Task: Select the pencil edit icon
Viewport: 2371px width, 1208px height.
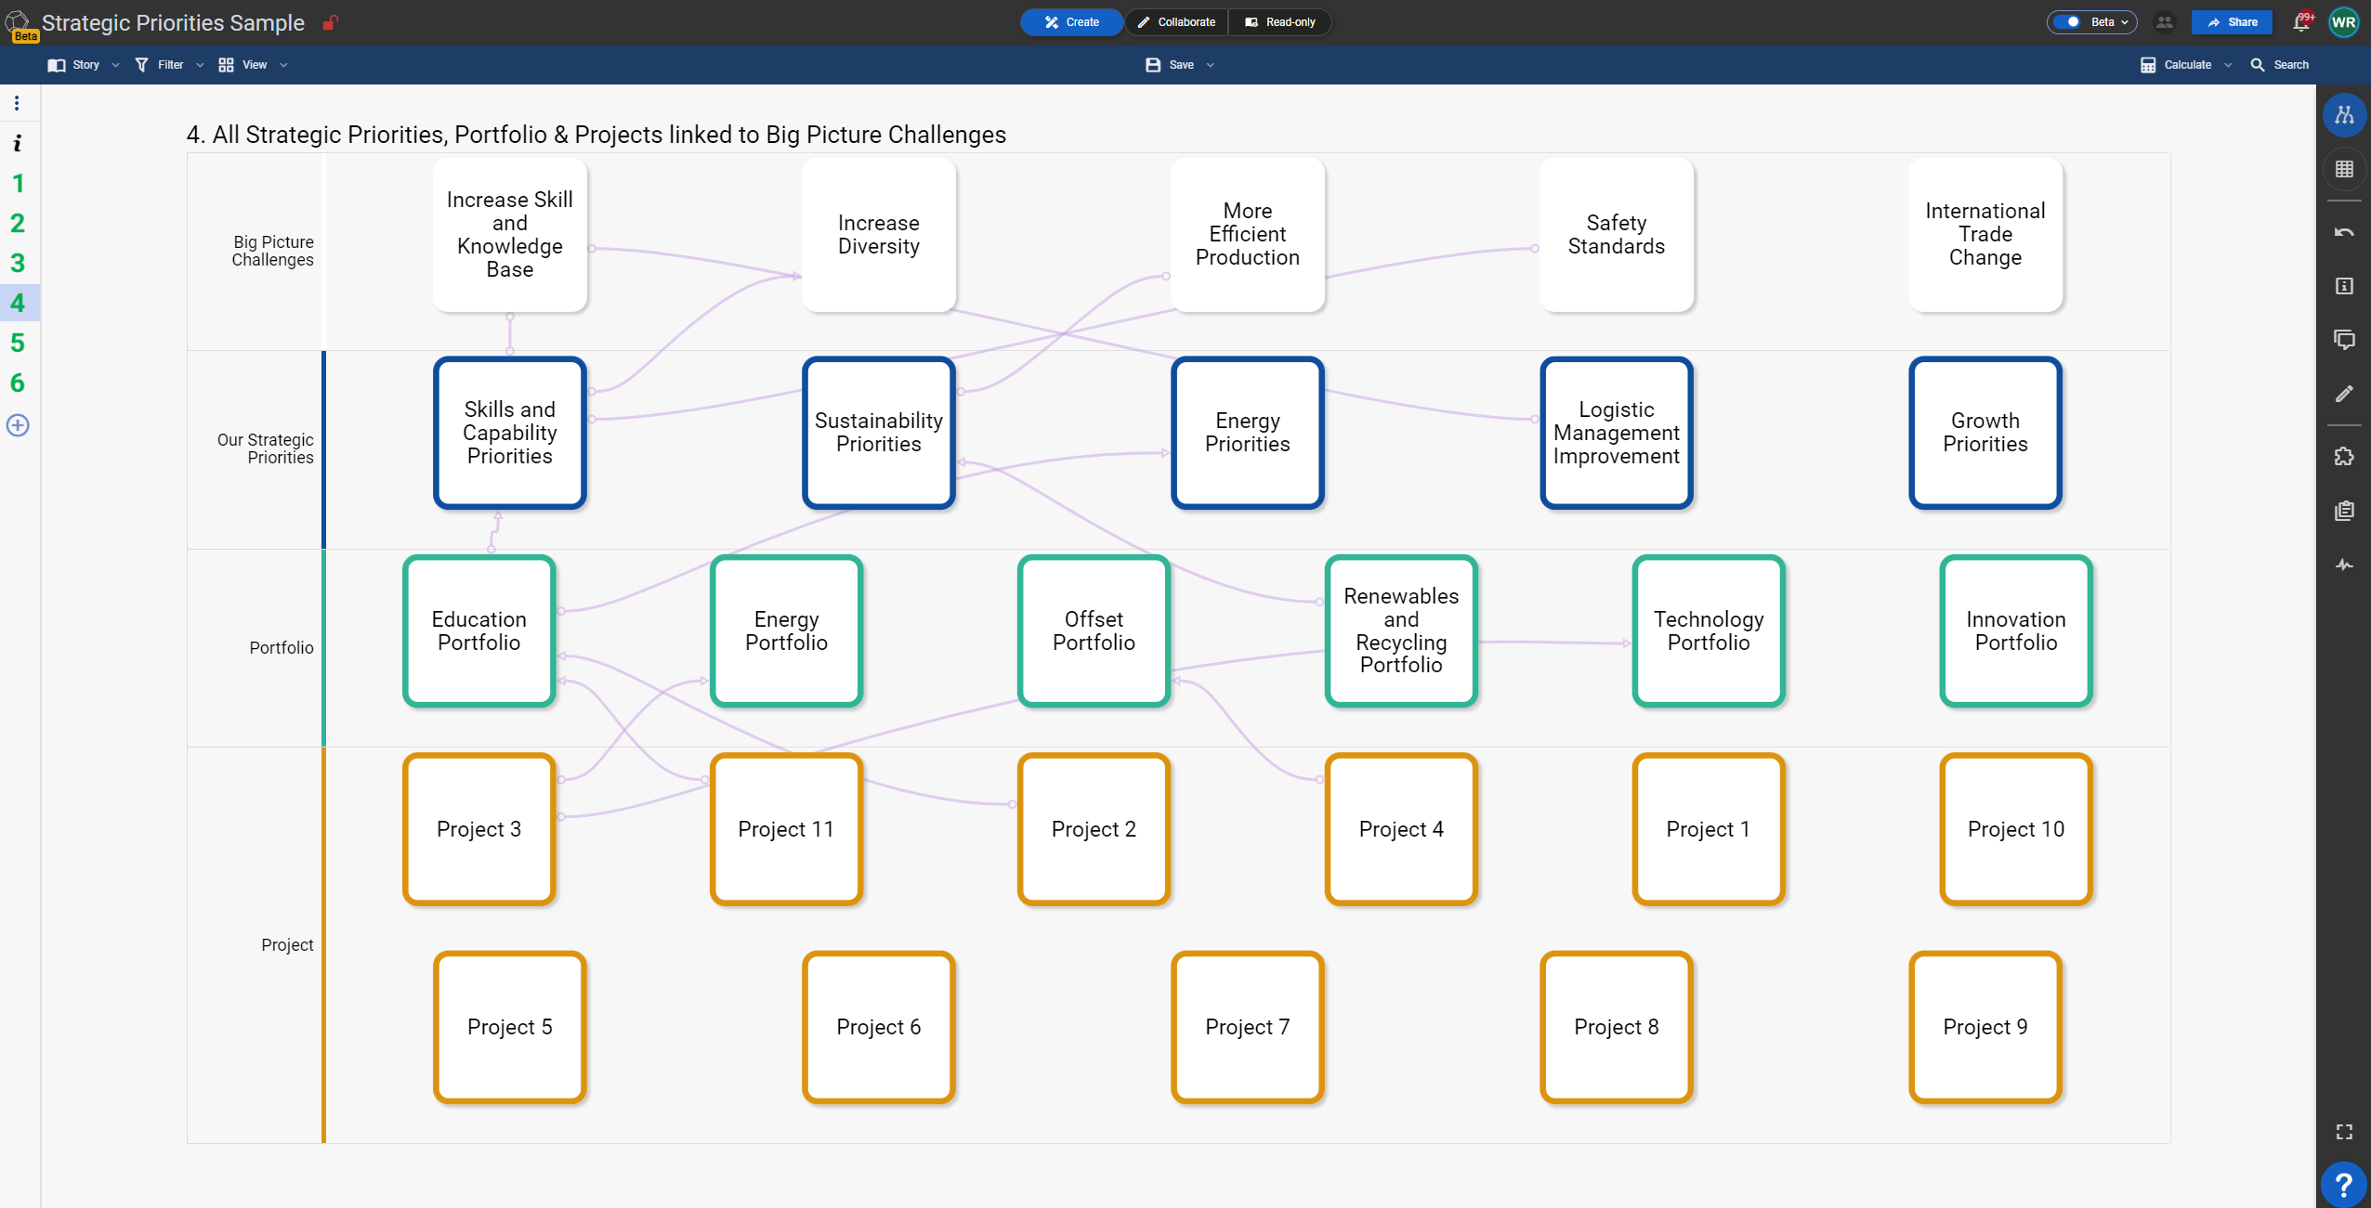Action: click(x=2344, y=394)
